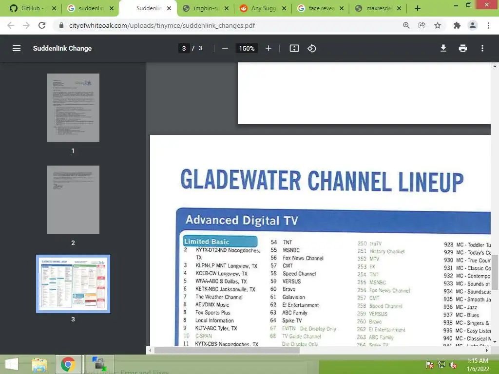Click the scroll down arrow
This screenshot has height=374, width=499.
click(495, 342)
